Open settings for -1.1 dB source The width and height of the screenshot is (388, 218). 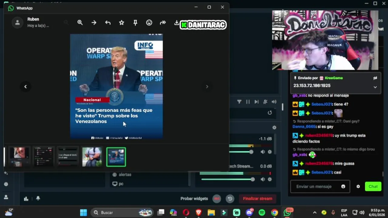pos(270,152)
